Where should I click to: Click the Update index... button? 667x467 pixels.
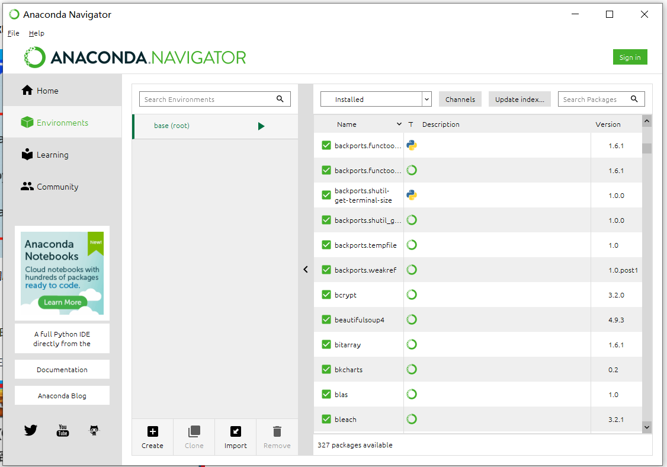pyautogui.click(x=520, y=99)
